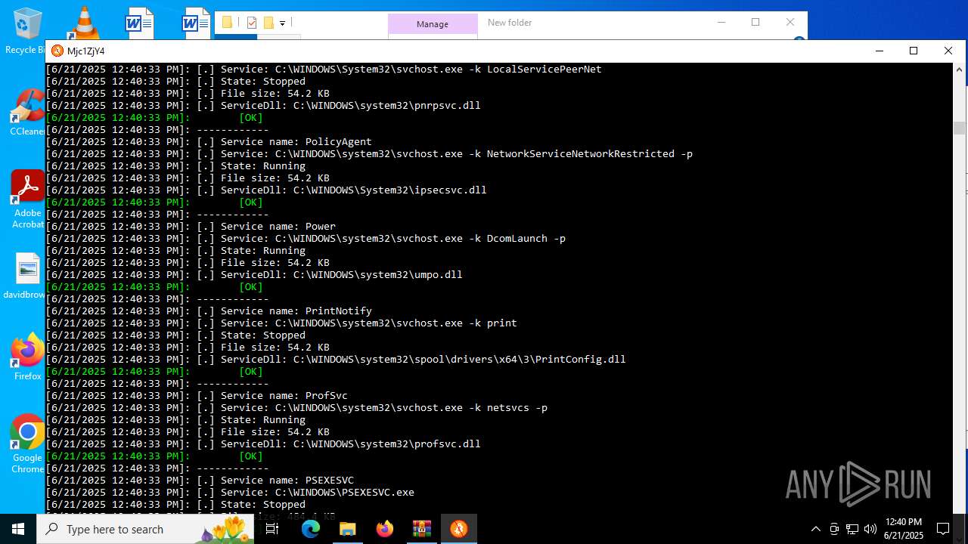Click the ServiceDll PrintConfig.dll line
This screenshot has width=968, height=544.
pyautogui.click(x=336, y=359)
